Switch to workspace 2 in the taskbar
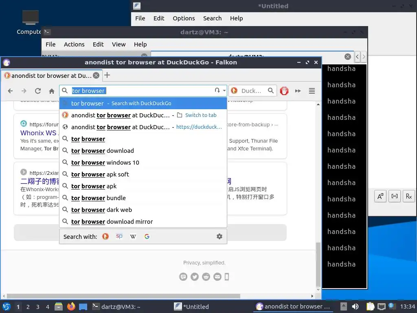Viewport: 417px width, 313px height. pyautogui.click(x=28, y=307)
